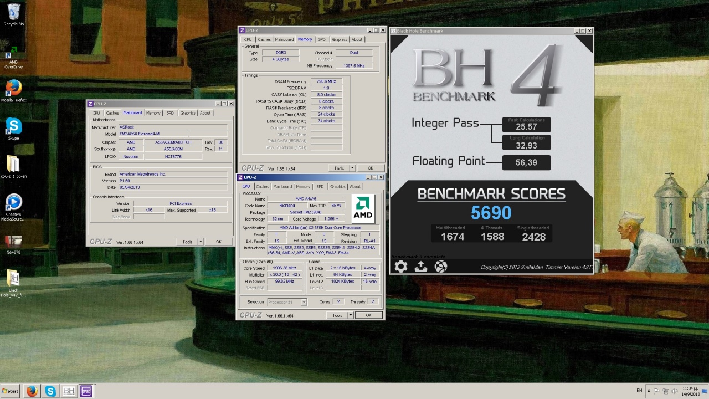Image resolution: width=709 pixels, height=399 pixels.
Task: Click OK in CPU tab CPU-Z window
Action: pyautogui.click(x=368, y=315)
